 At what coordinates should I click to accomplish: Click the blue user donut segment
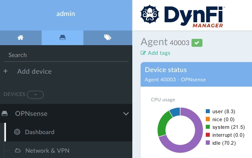point(175,112)
